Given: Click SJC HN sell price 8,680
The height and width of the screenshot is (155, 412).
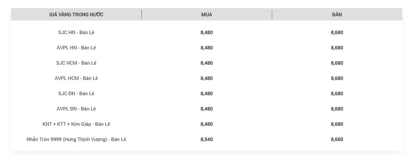Looking at the screenshot, I should pyautogui.click(x=337, y=32).
